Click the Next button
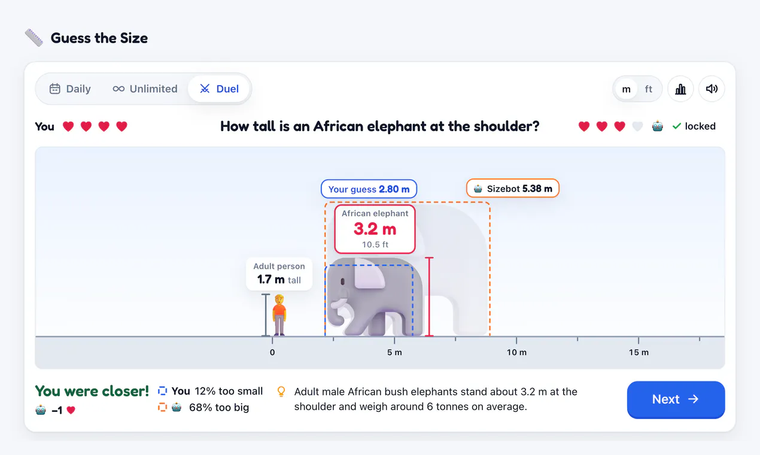This screenshot has width=760, height=455. (676, 399)
